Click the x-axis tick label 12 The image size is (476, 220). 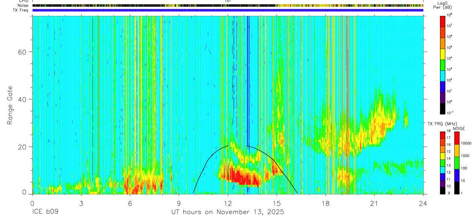click(228, 203)
